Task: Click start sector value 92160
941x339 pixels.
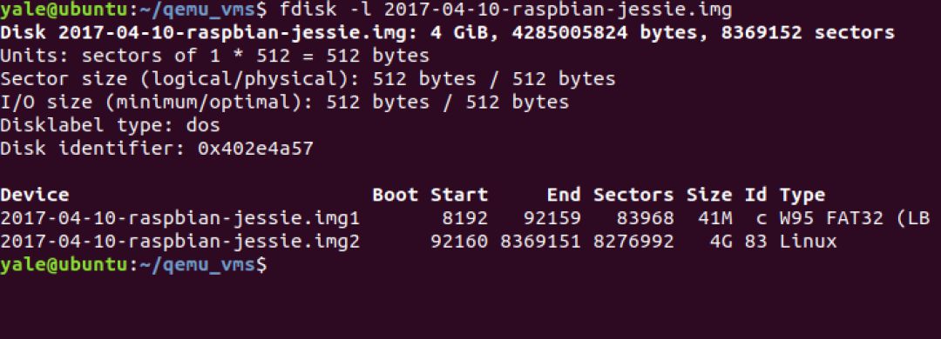Action: (459, 242)
